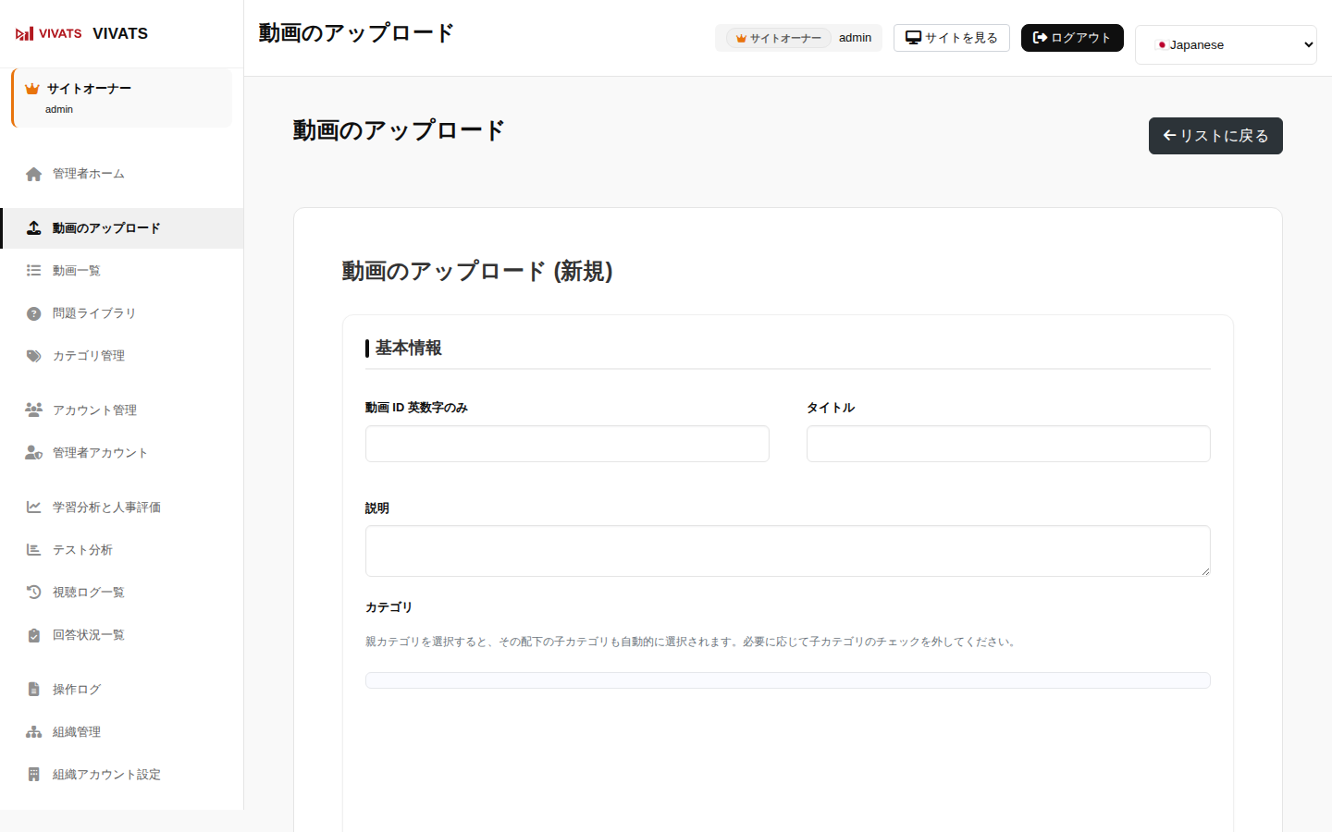
Task: Click the crown icon in the header サイトオーナー badge
Action: pos(741,39)
